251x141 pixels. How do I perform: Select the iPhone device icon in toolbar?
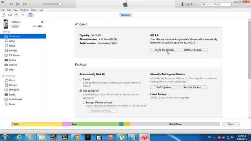click(30, 15)
